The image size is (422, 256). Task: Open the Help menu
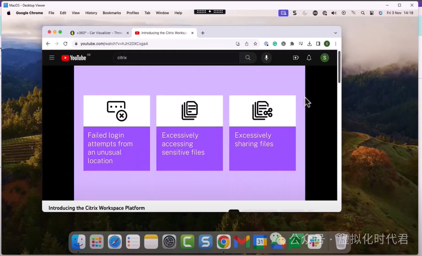pos(178,13)
